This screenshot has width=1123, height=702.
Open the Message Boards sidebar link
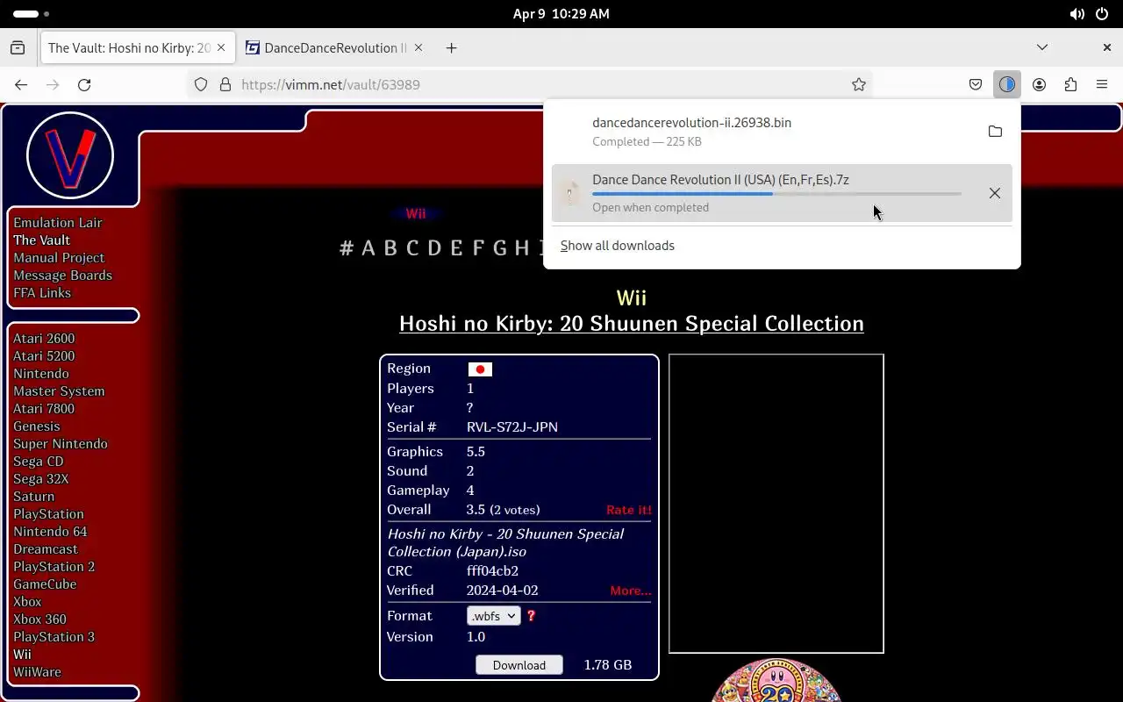click(x=62, y=276)
